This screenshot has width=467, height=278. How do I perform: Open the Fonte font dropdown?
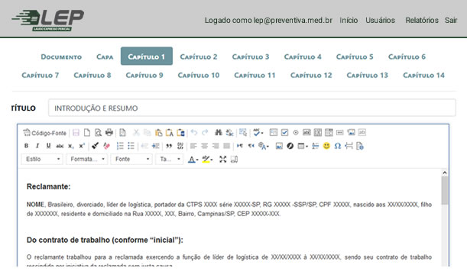tap(131, 160)
